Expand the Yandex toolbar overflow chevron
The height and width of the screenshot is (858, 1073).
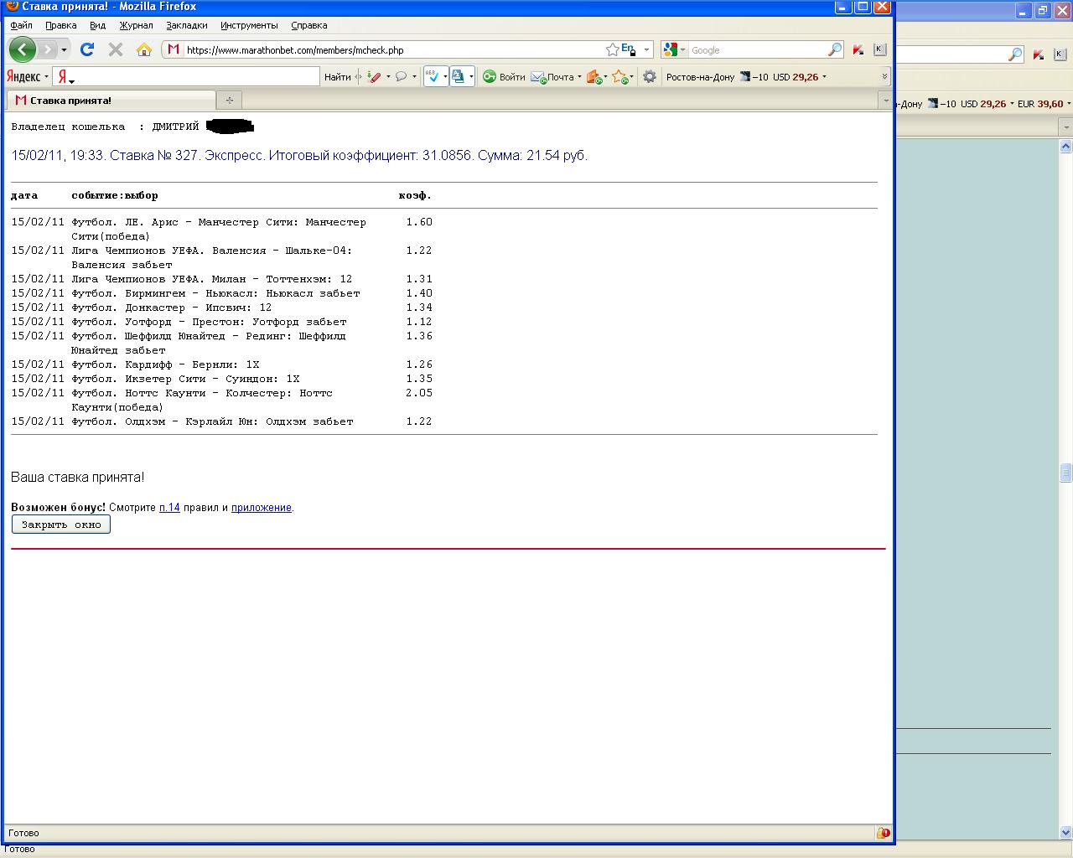coord(884,77)
